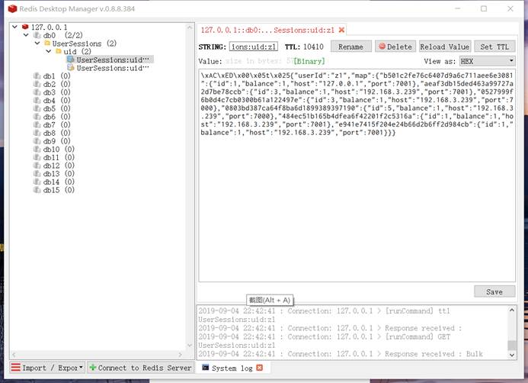Click the db7 database icon

[37, 125]
